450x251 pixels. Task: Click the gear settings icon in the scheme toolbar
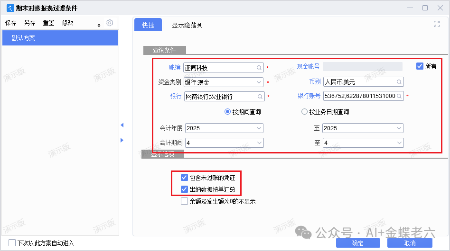(x=110, y=23)
